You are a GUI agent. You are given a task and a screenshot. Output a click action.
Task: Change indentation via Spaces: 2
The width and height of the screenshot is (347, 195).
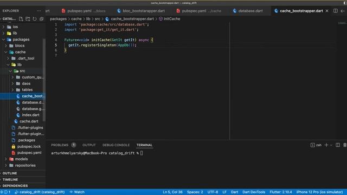point(195,192)
